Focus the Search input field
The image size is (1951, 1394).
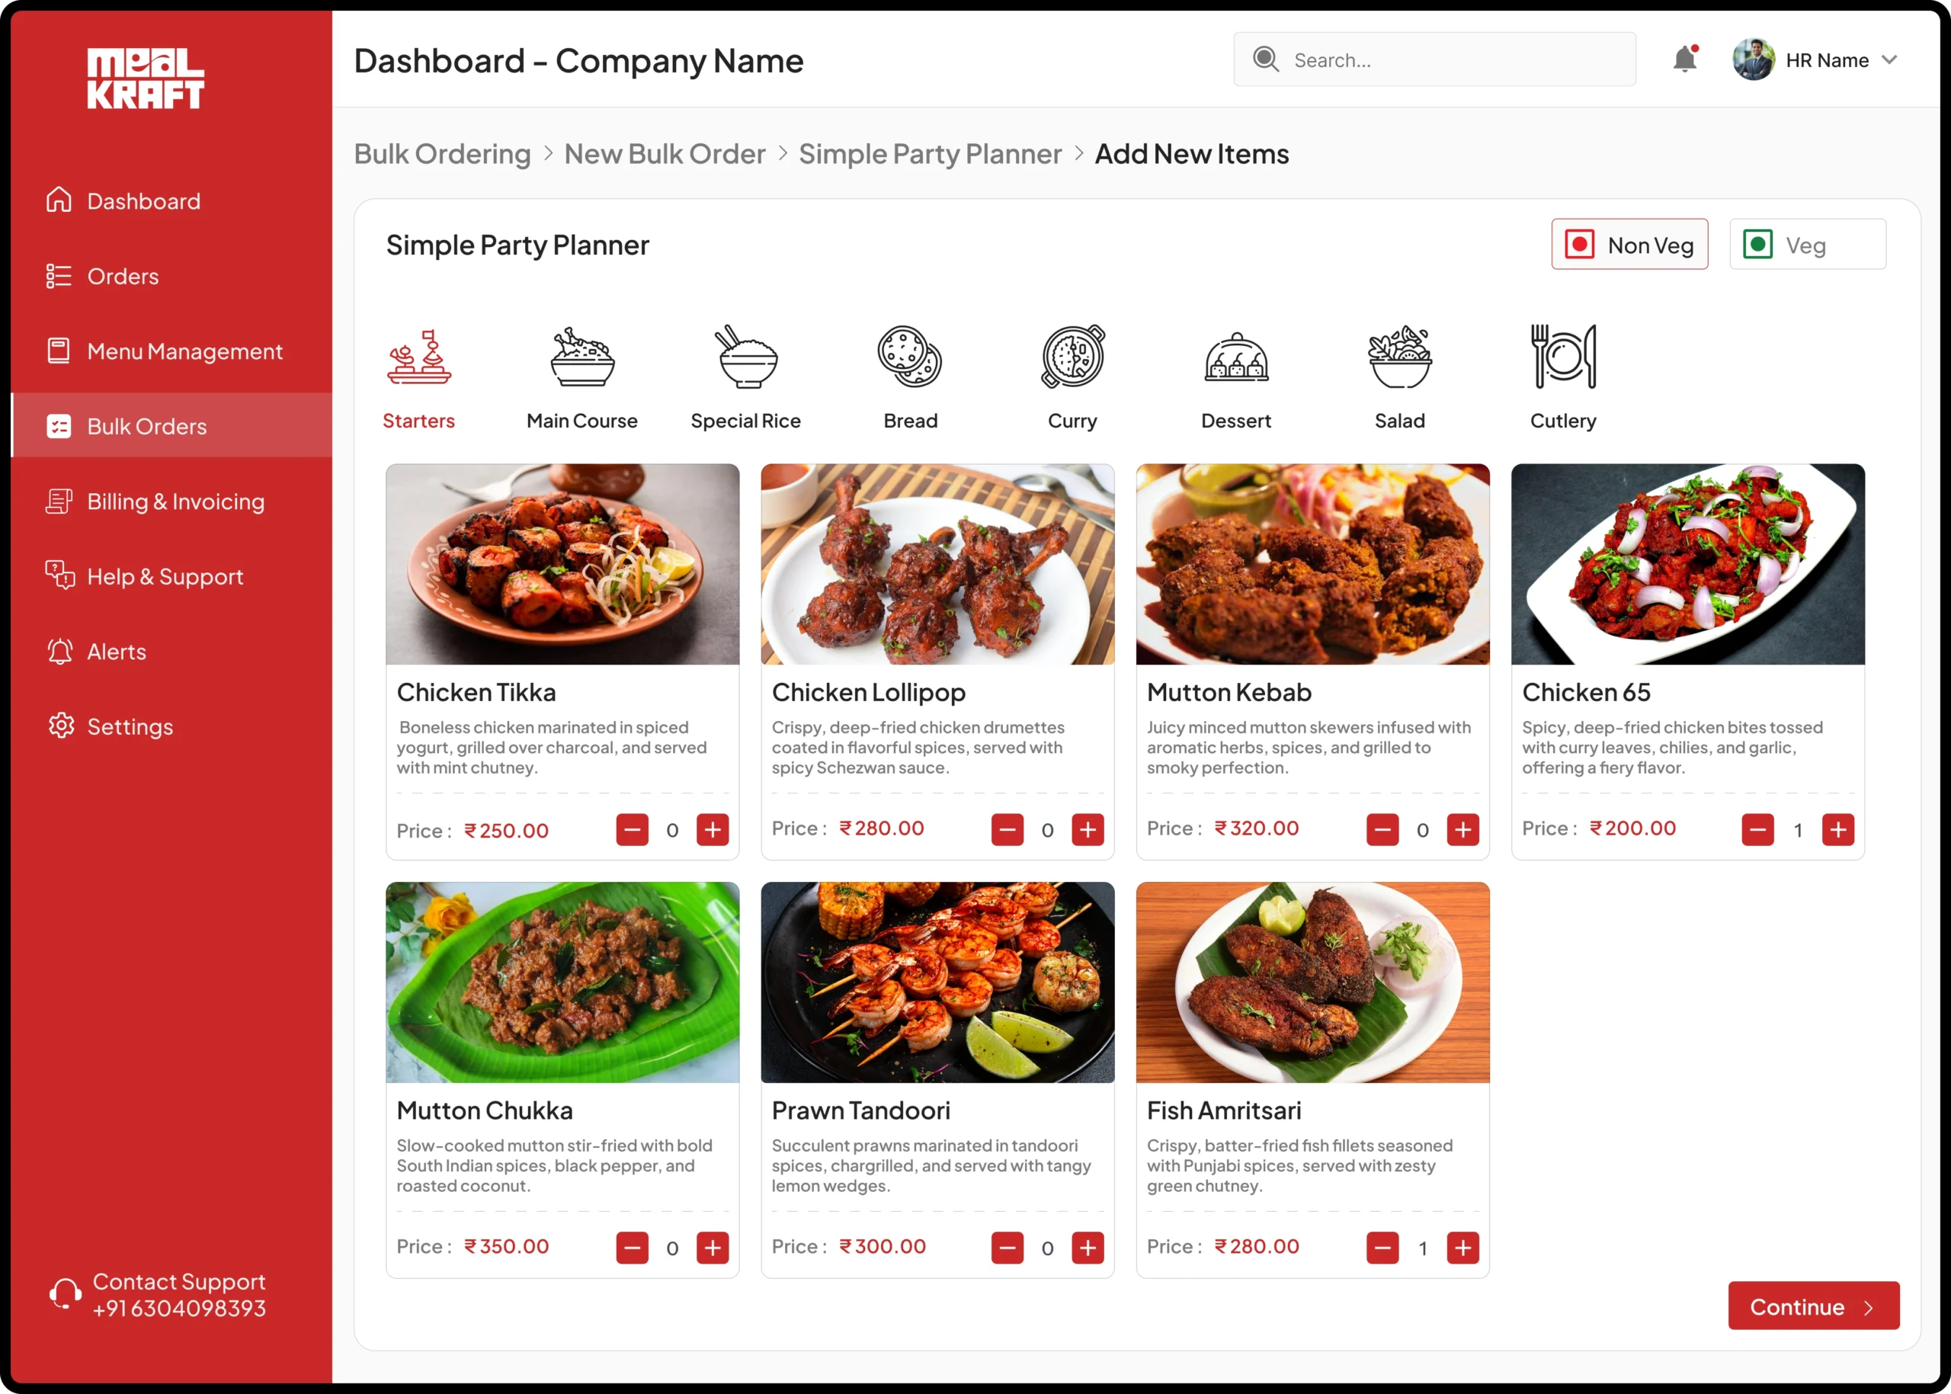click(x=1434, y=59)
